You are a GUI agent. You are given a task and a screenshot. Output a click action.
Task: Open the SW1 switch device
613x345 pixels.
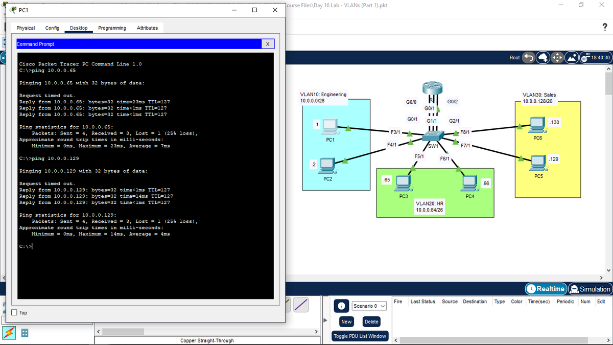[x=433, y=137]
